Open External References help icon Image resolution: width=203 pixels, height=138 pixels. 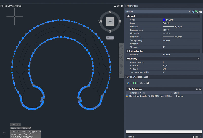[148, 83]
